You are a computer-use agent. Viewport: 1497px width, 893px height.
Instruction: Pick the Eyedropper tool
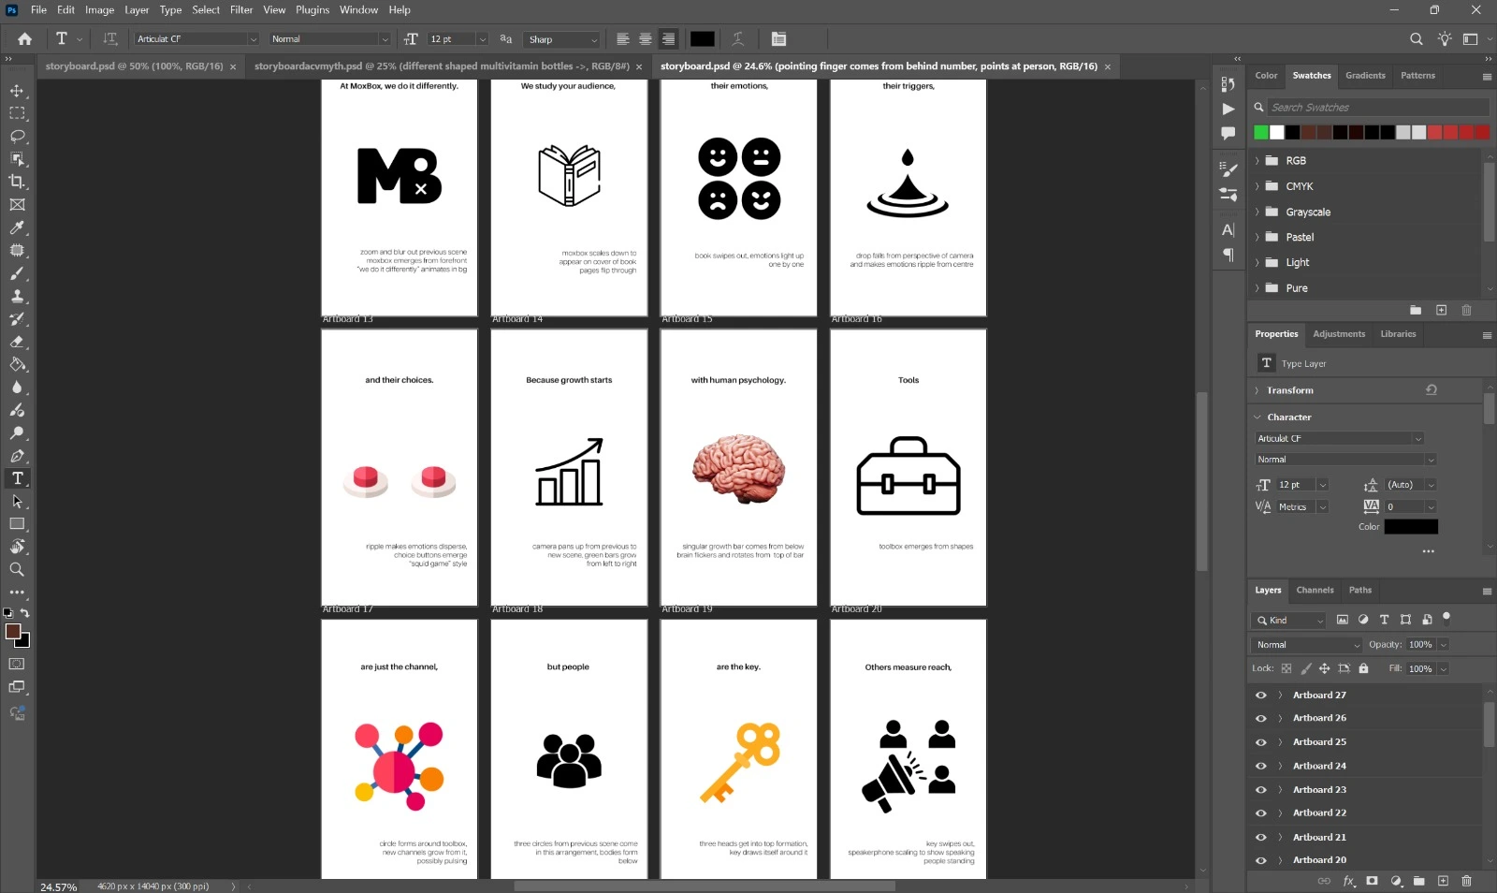[x=17, y=227]
